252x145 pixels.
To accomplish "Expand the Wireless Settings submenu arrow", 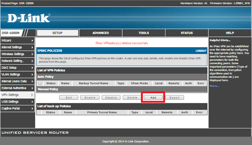I will (32, 54).
